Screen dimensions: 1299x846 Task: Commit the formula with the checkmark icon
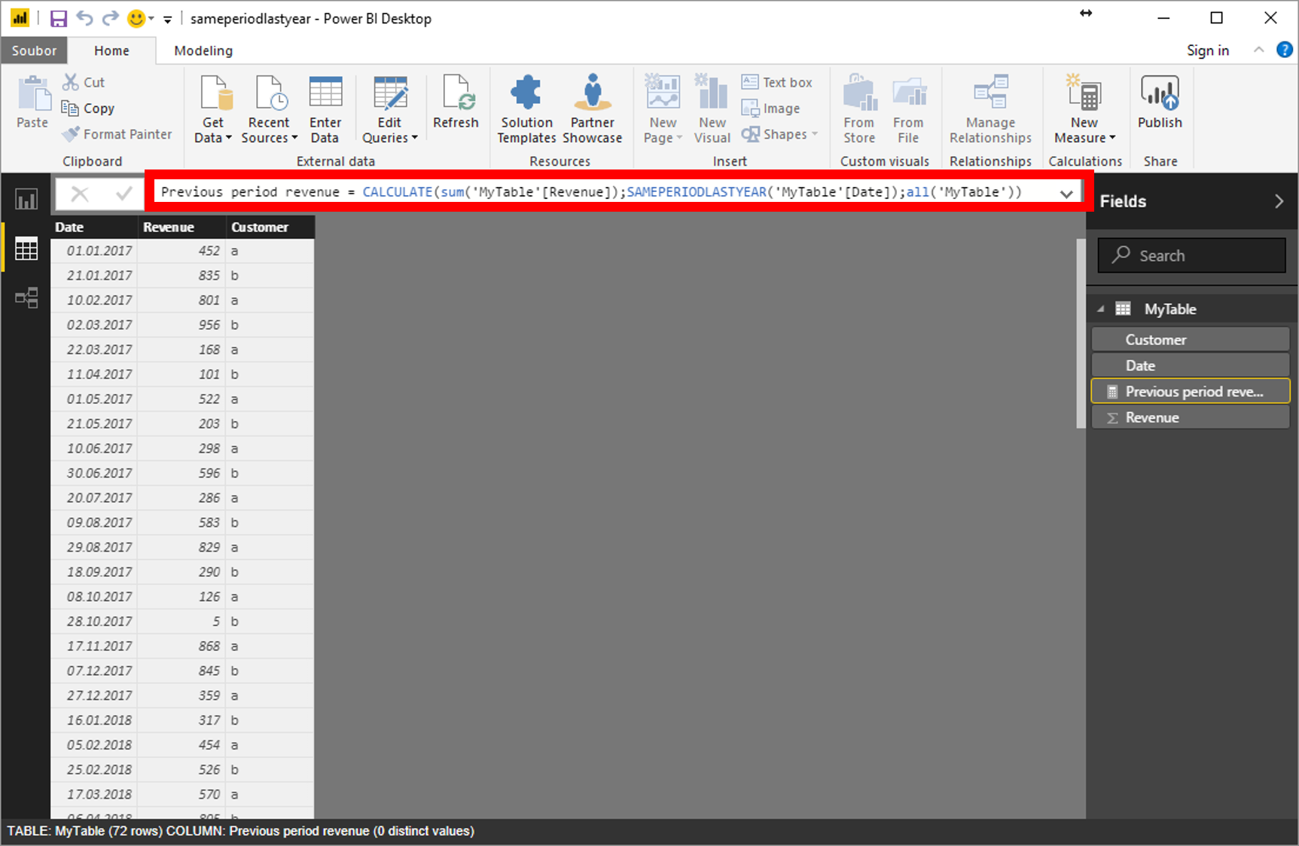pyautogui.click(x=123, y=194)
